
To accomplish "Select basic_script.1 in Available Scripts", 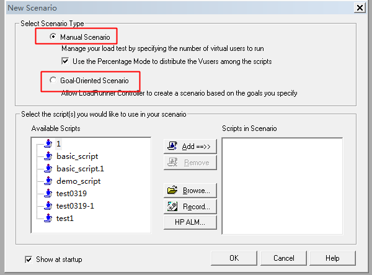I will tap(80, 169).
